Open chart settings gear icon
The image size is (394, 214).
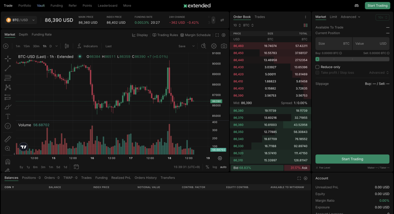click(214, 46)
